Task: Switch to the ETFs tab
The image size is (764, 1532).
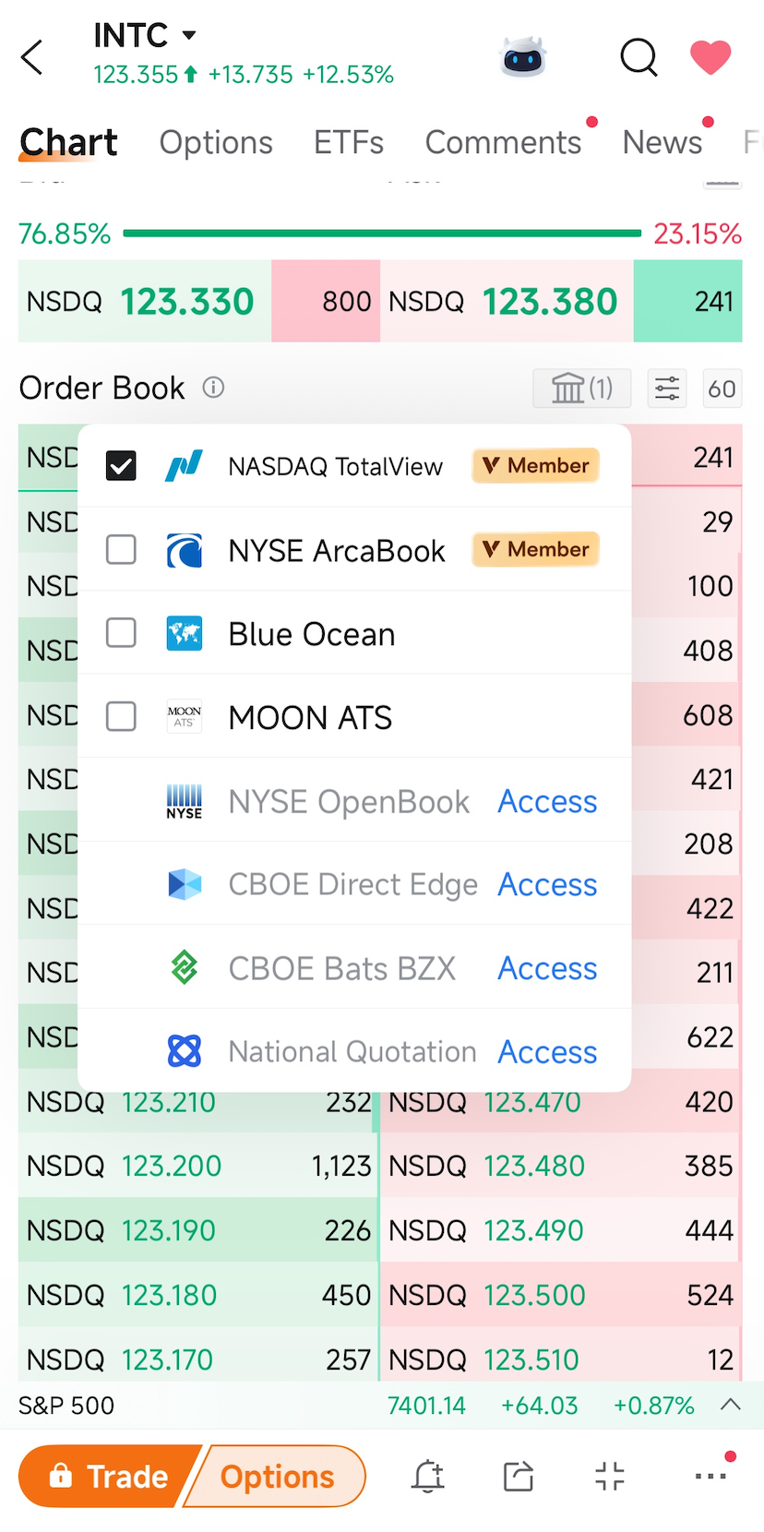Action: [349, 142]
